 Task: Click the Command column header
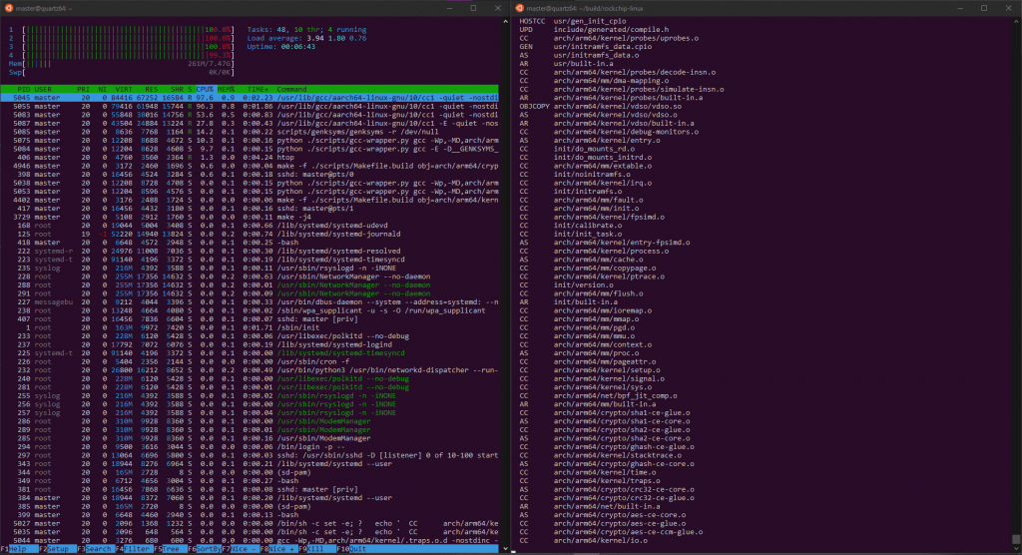coord(293,89)
